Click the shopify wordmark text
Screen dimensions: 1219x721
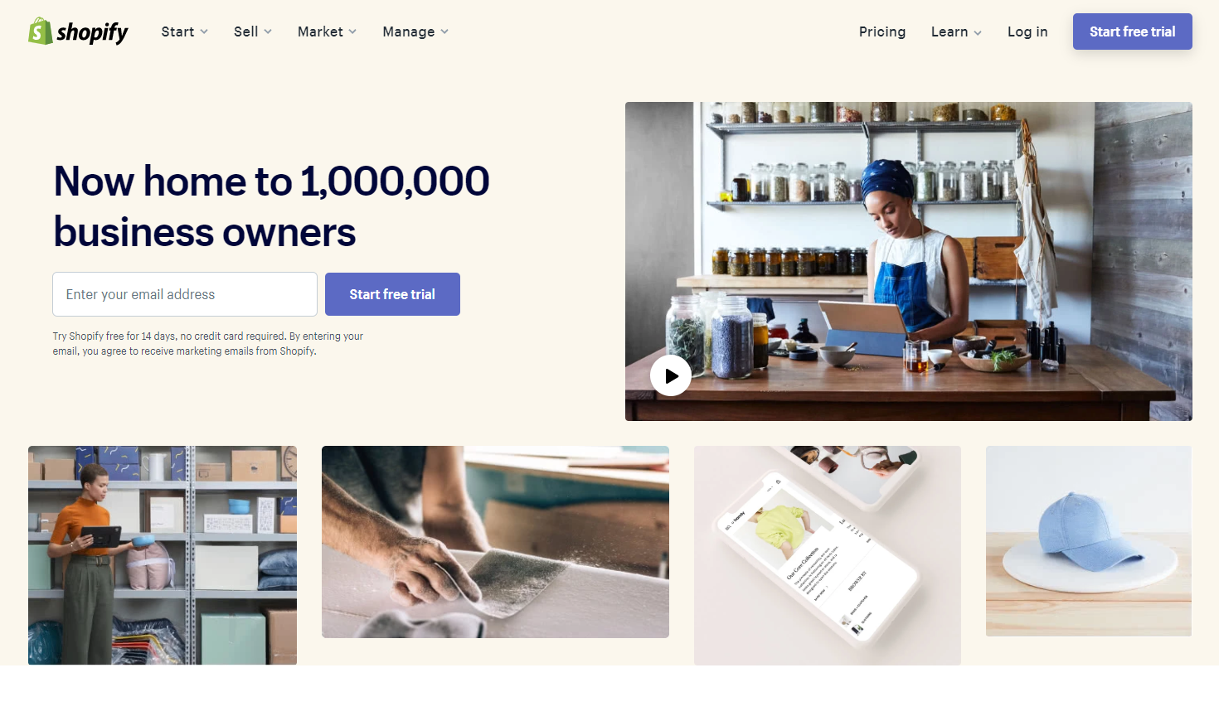[92, 32]
